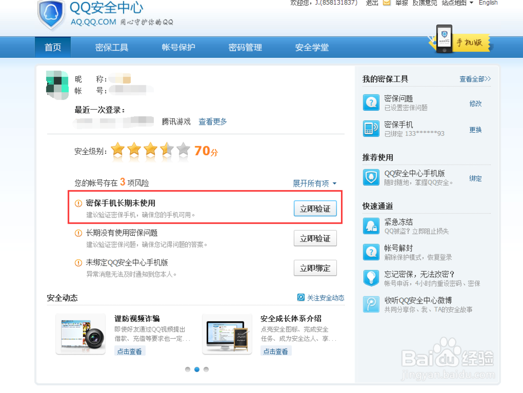Click the 立即绑定 button
Image resolution: width=523 pixels, height=393 pixels.
coord(314,268)
